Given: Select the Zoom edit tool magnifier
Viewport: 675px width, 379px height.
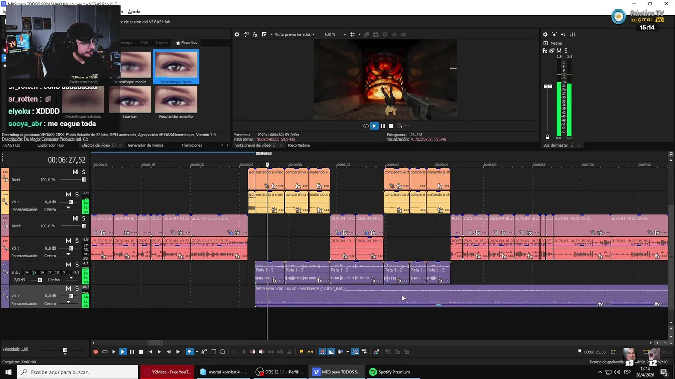Looking at the screenshot, I should [223, 352].
